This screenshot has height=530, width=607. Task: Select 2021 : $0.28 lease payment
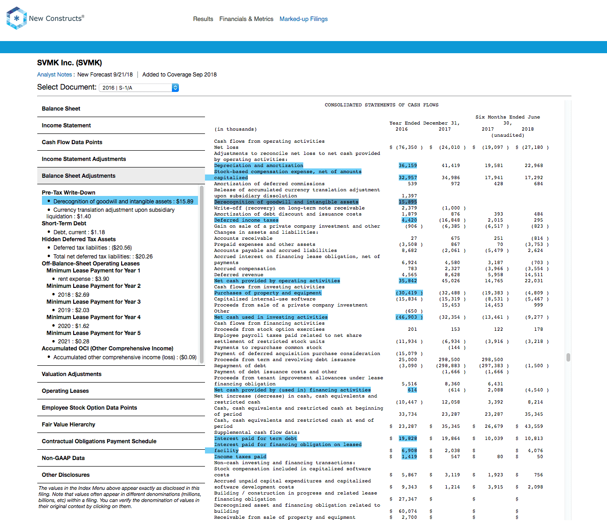[74, 342]
